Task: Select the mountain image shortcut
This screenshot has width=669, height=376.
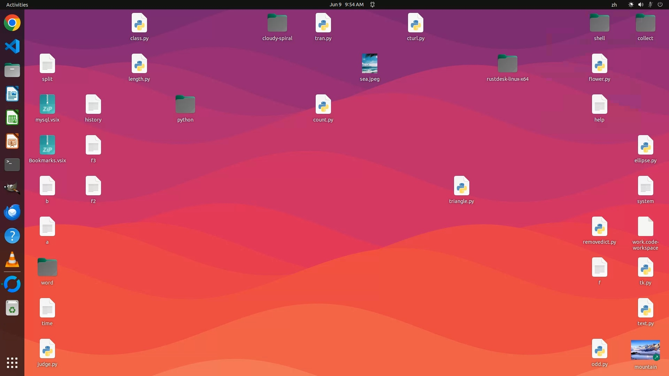Action: pos(645,350)
